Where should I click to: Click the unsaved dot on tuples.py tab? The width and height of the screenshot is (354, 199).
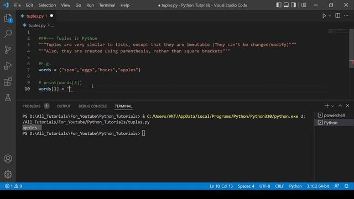point(51,16)
